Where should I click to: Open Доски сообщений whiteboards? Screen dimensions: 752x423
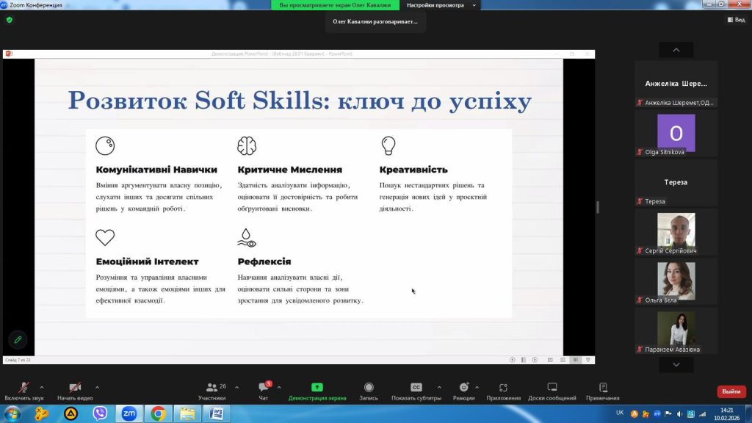(x=552, y=388)
